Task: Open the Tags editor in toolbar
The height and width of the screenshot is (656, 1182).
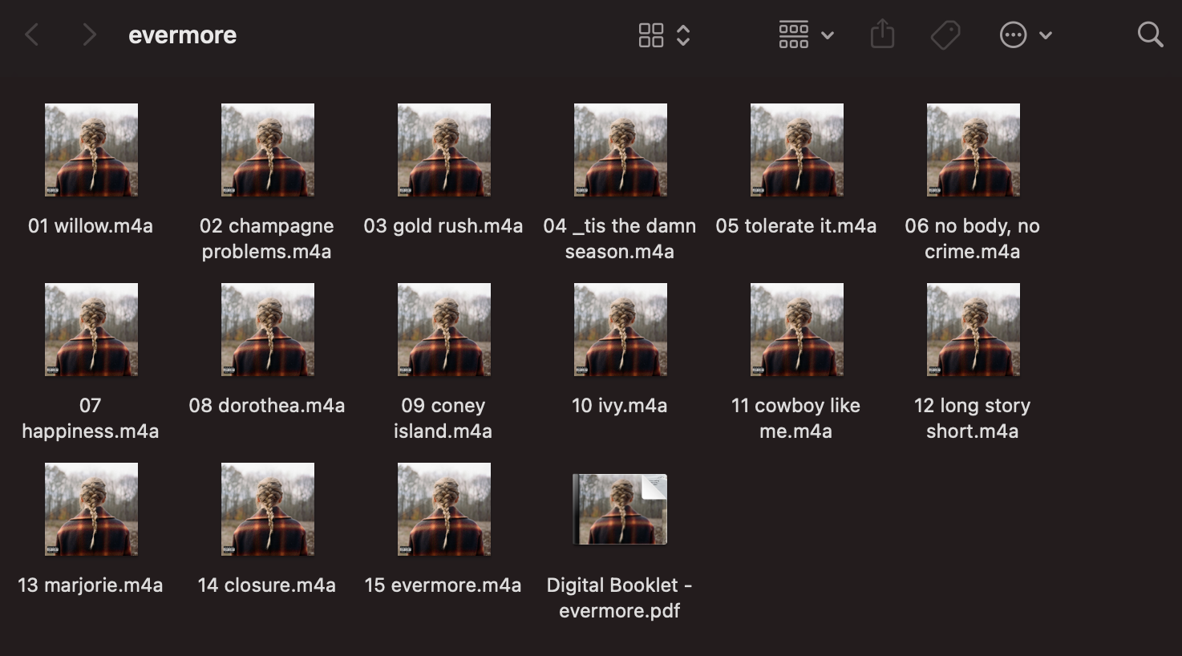Action: (x=945, y=35)
